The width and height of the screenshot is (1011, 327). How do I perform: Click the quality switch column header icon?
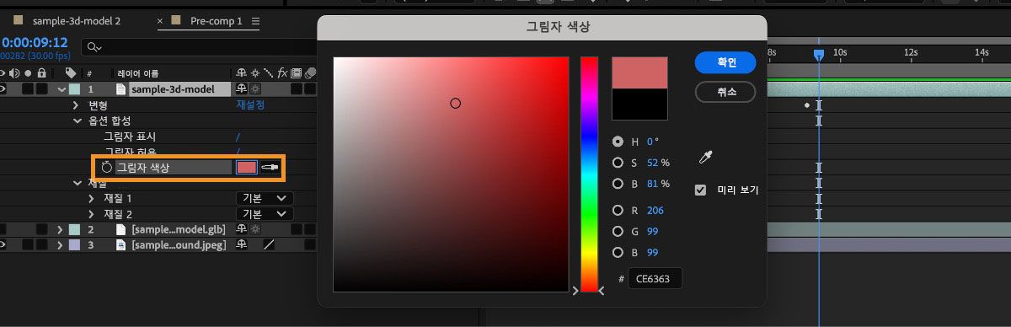[x=269, y=73]
